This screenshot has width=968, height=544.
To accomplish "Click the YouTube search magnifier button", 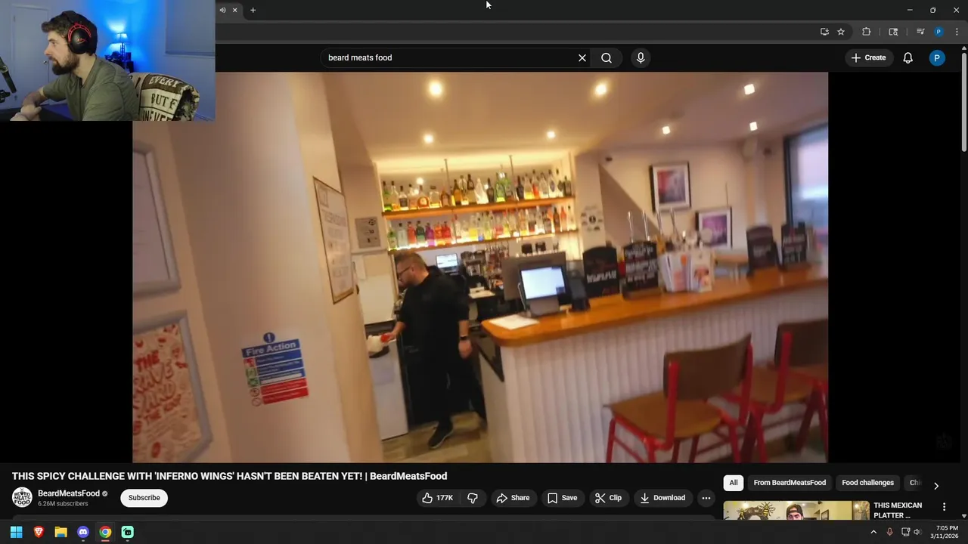I will [607, 58].
